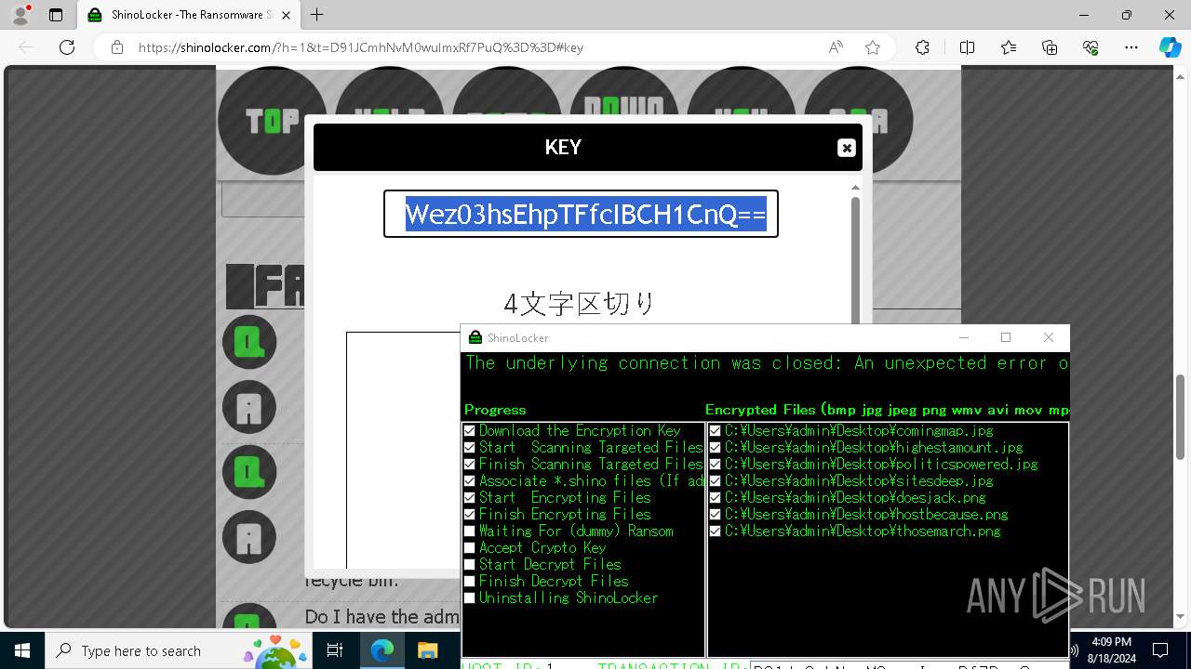The height and width of the screenshot is (669, 1191).
Task: Click the taskbar search box
Action: (x=180, y=650)
